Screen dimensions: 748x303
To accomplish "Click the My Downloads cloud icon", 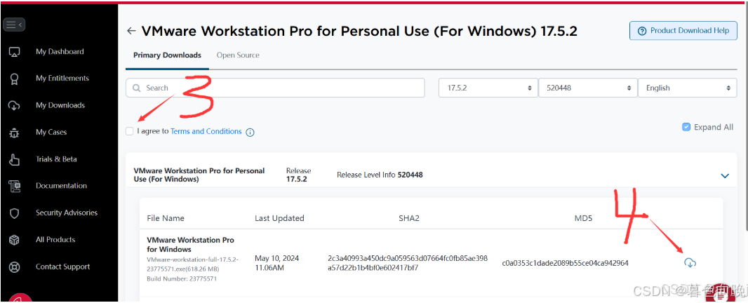I will coord(14,105).
